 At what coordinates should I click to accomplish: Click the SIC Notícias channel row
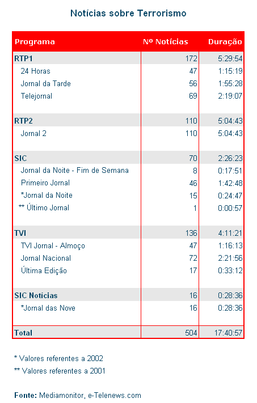128,295
